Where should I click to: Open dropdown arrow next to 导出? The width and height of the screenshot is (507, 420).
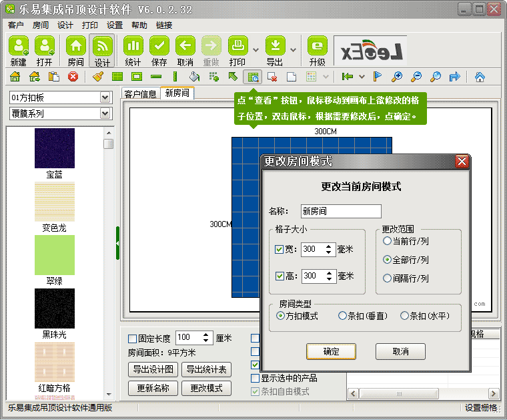[x=294, y=50]
